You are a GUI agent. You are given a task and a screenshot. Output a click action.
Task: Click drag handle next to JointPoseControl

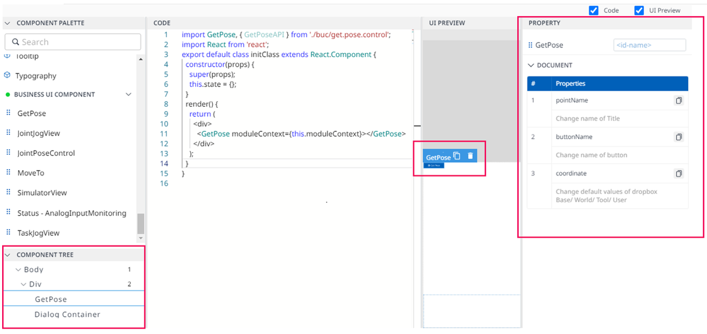(x=8, y=152)
